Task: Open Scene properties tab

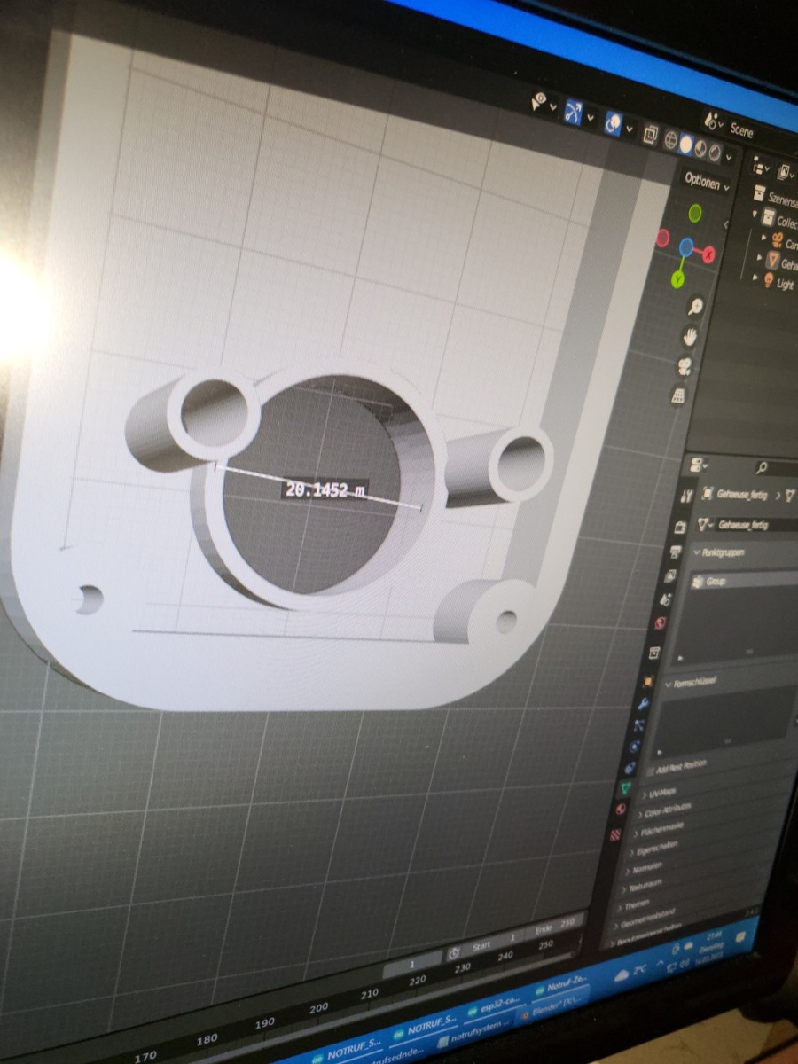Action: click(x=665, y=598)
